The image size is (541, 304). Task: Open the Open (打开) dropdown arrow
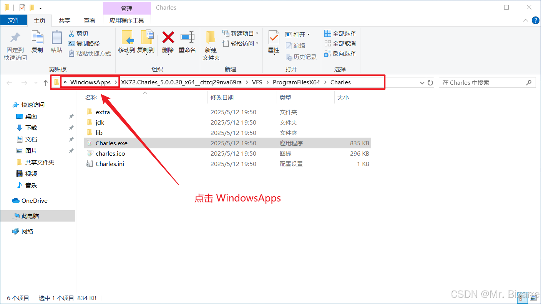(x=309, y=35)
